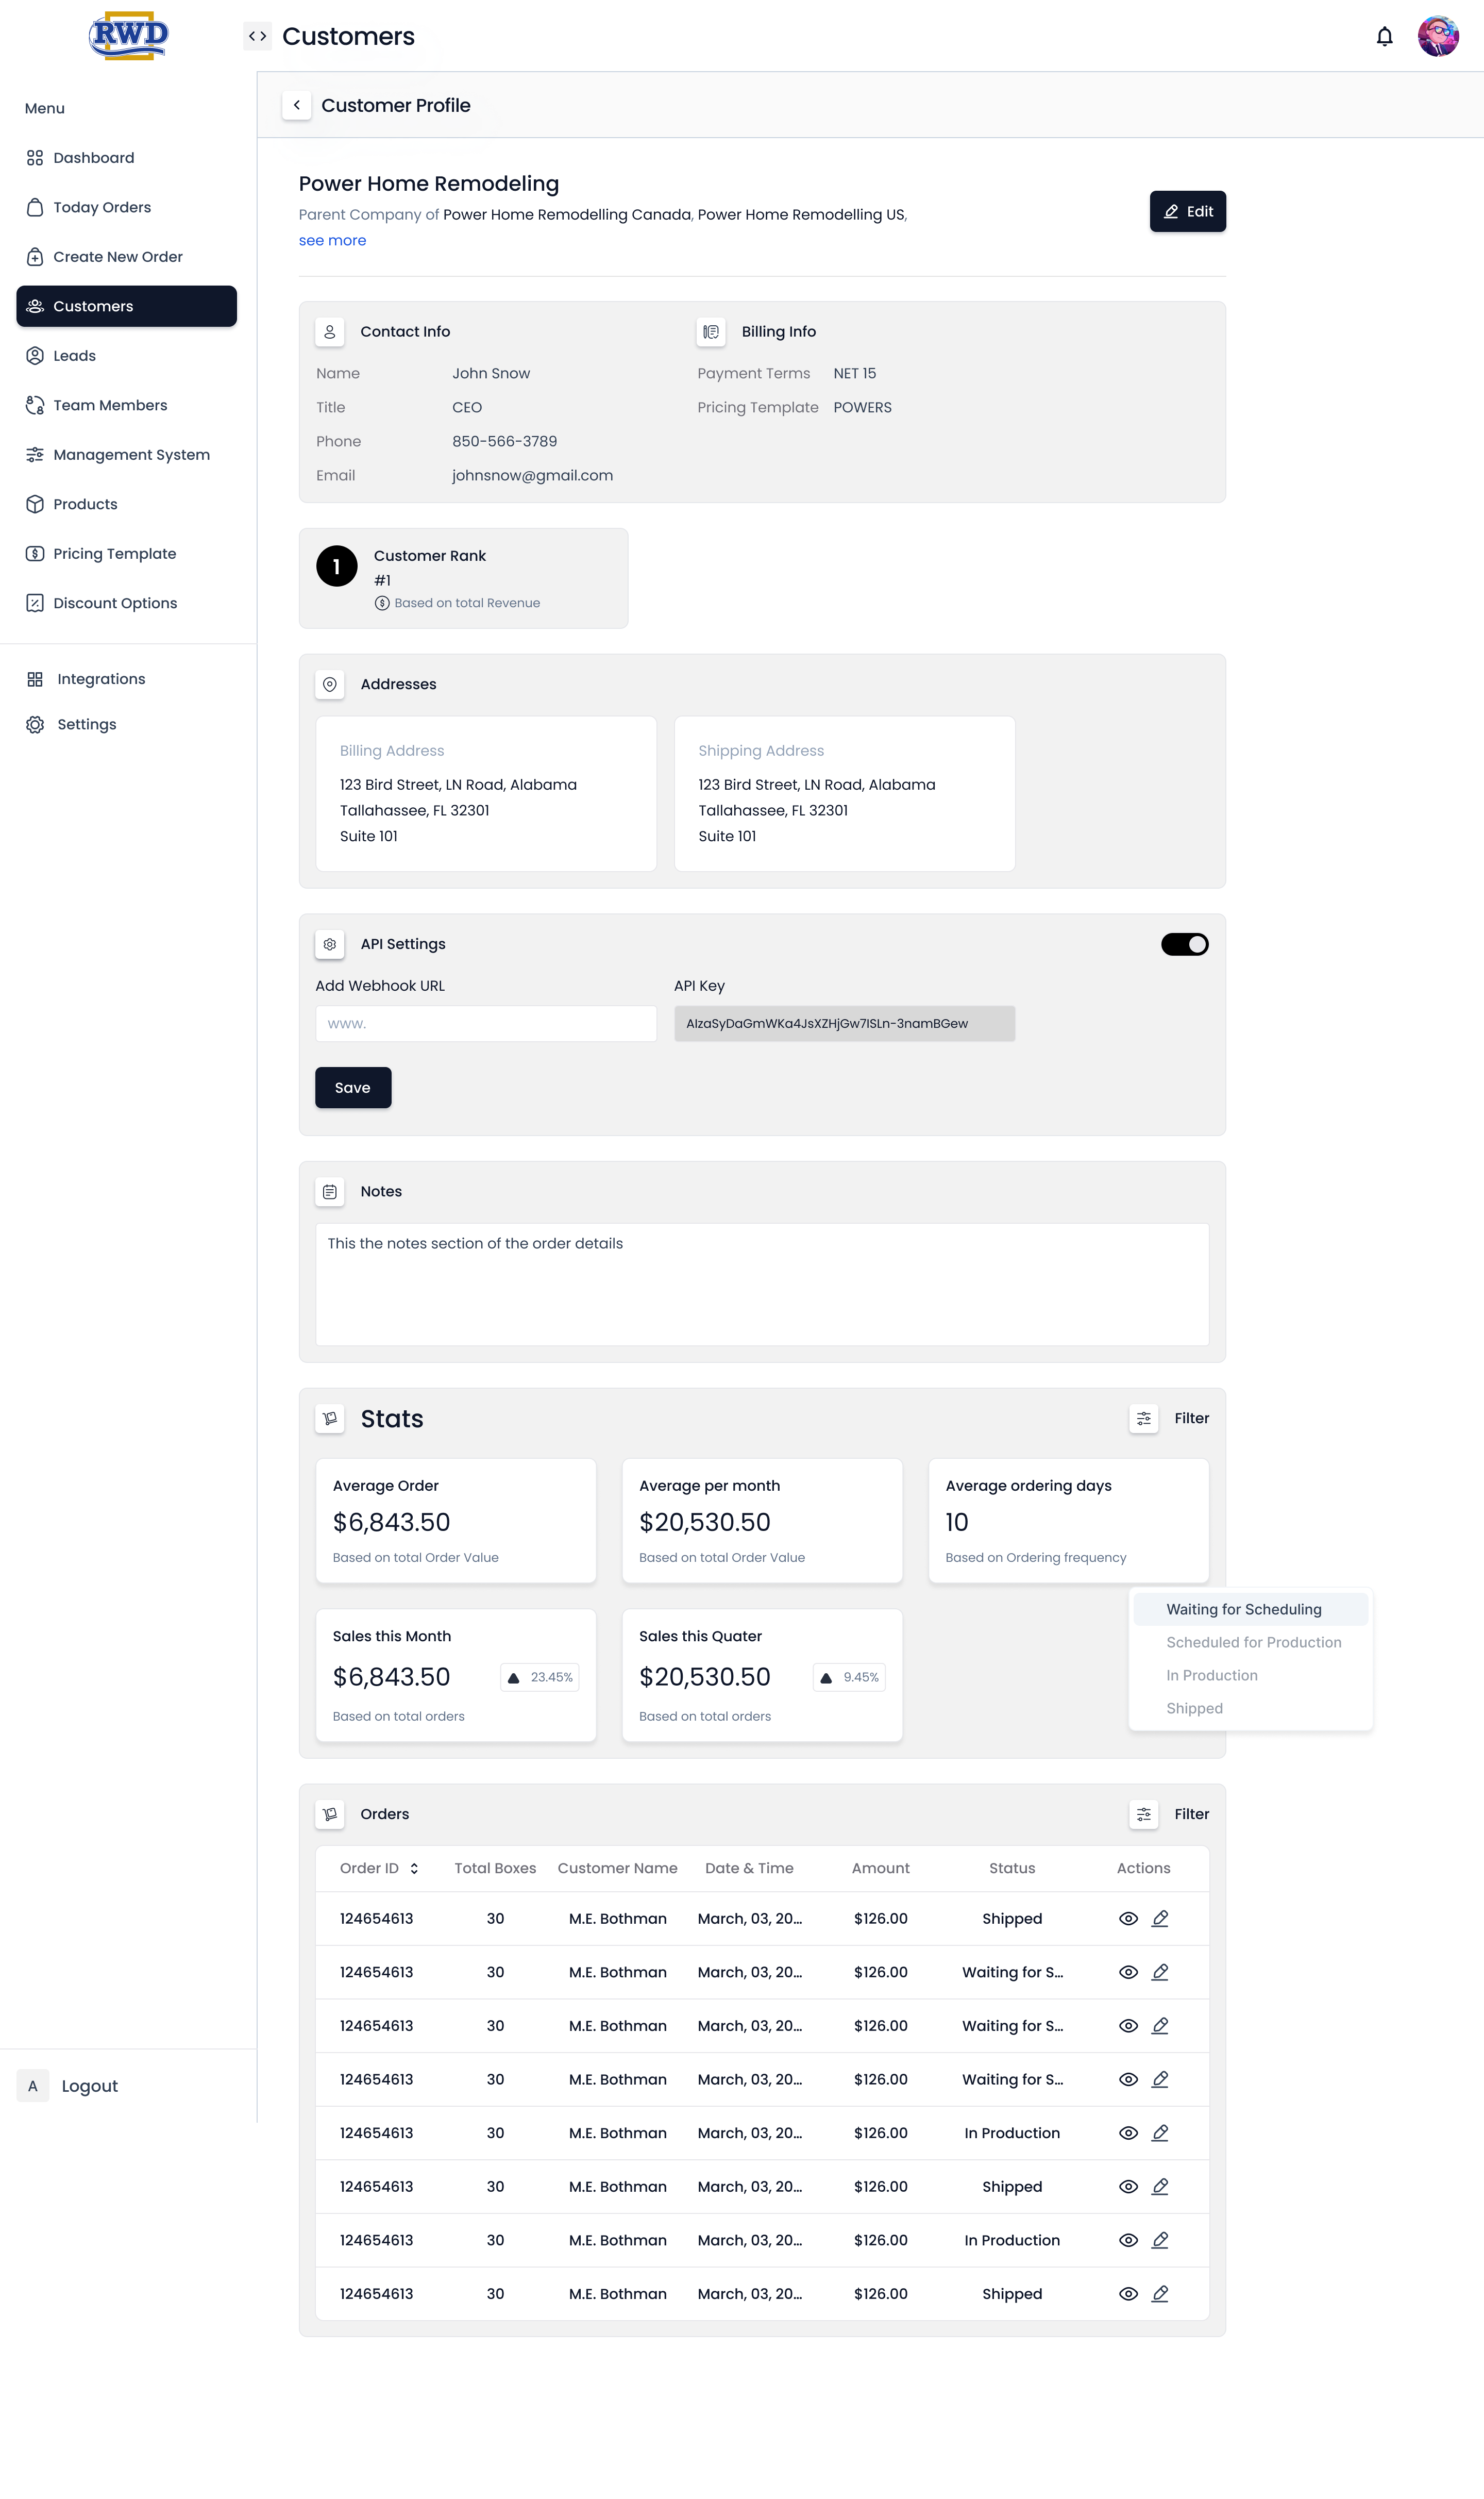Click the Orders Filter label
1484x2499 pixels.
pos(1191,1814)
